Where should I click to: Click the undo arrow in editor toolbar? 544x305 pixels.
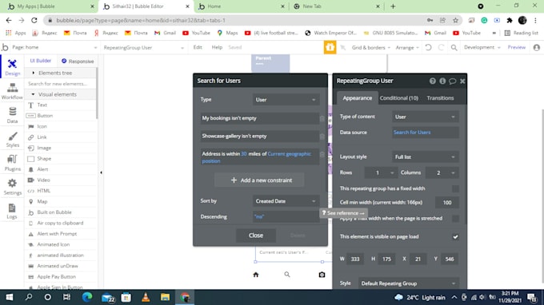tap(429, 47)
